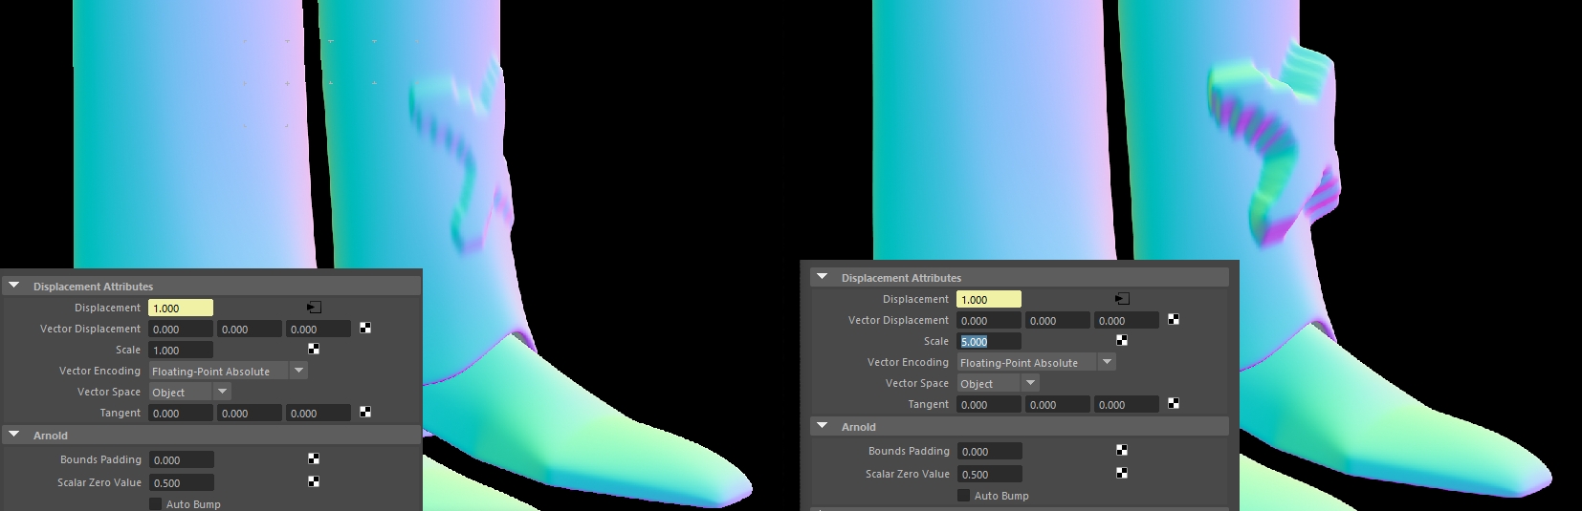Viewport: 1582px width, 511px height.
Task: Click right Vector Displacement second value field
Action: click(1058, 320)
